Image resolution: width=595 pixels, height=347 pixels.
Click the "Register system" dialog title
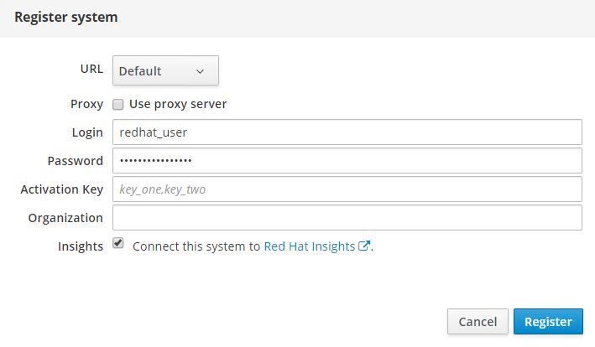(x=65, y=17)
